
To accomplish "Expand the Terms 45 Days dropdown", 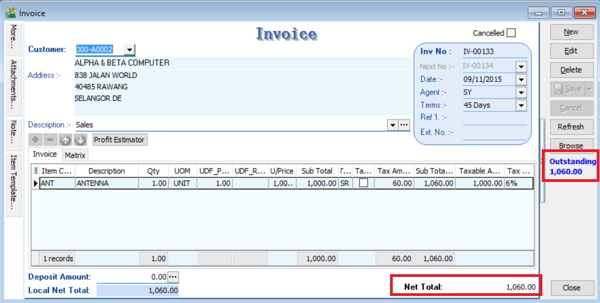I will click(521, 106).
